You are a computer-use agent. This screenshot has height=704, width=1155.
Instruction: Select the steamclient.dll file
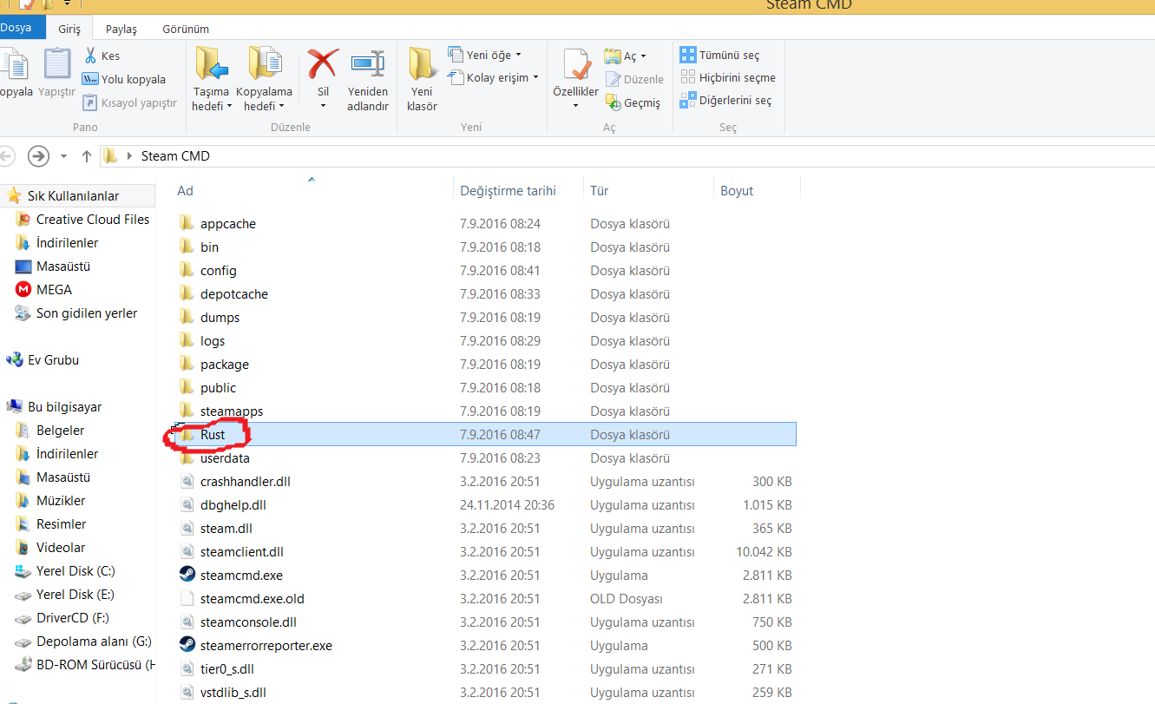[x=241, y=551]
